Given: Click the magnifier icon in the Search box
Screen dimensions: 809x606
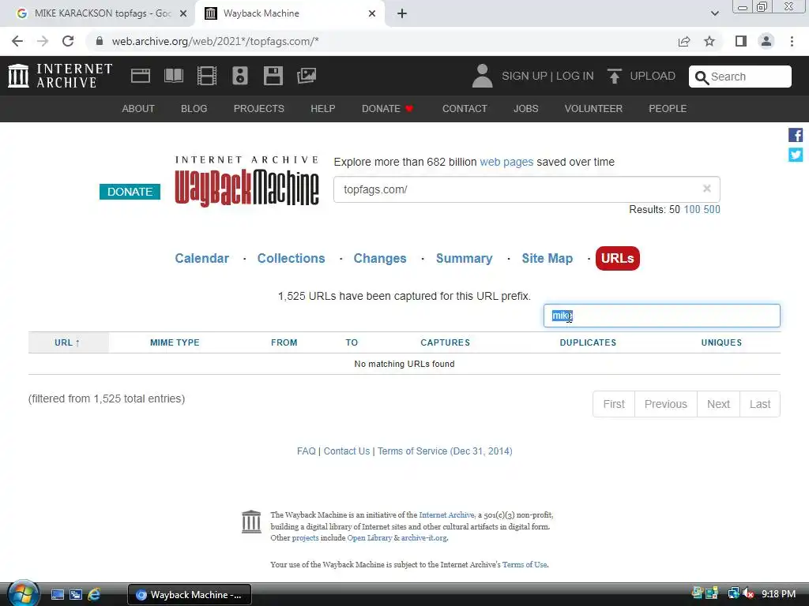Looking at the screenshot, I should (702, 77).
